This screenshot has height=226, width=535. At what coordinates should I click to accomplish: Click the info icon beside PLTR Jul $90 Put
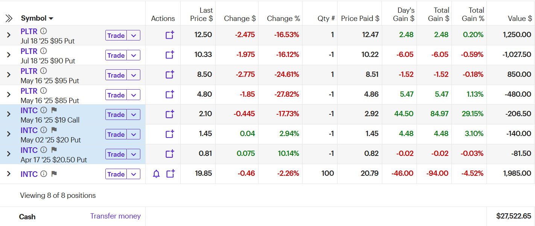(44, 51)
